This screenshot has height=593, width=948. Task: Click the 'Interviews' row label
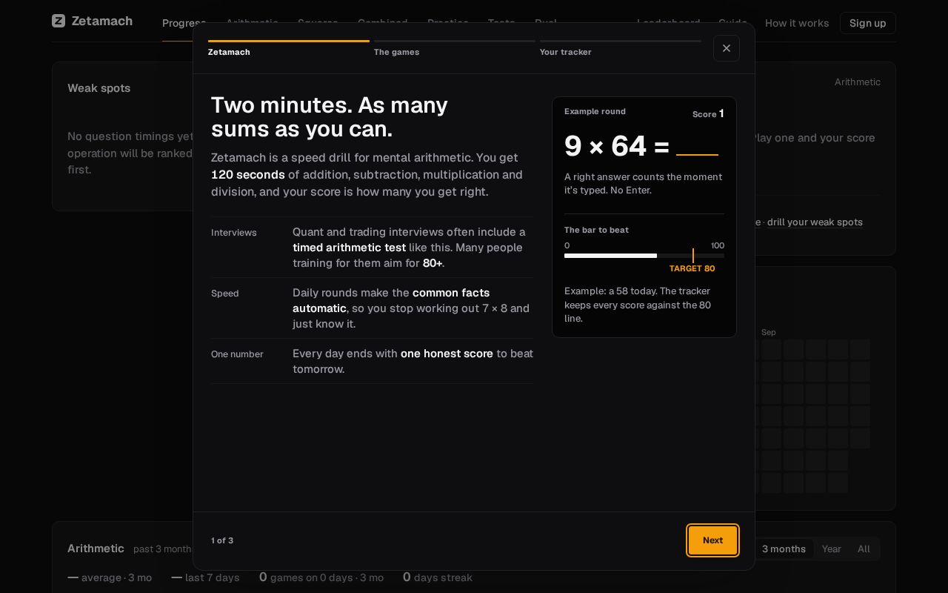234,233
